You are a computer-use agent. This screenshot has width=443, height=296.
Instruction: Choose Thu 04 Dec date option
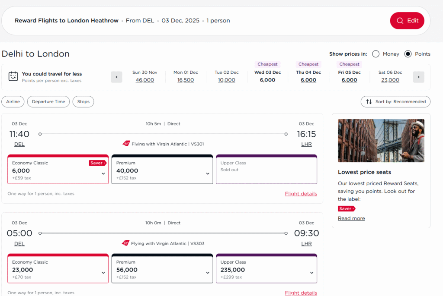308,76
